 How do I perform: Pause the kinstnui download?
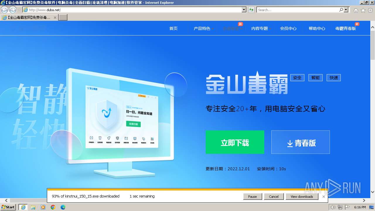253,197
